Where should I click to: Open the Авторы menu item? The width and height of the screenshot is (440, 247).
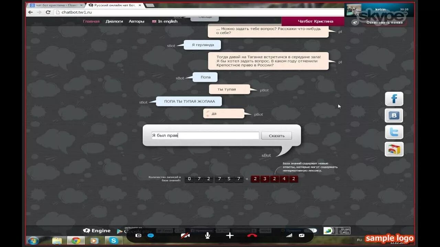[x=136, y=21]
